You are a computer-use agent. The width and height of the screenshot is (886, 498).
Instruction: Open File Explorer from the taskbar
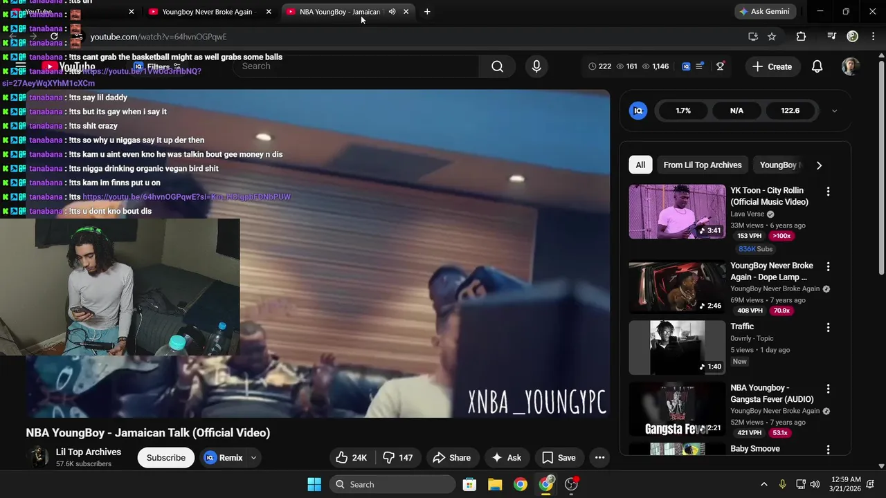click(495, 484)
